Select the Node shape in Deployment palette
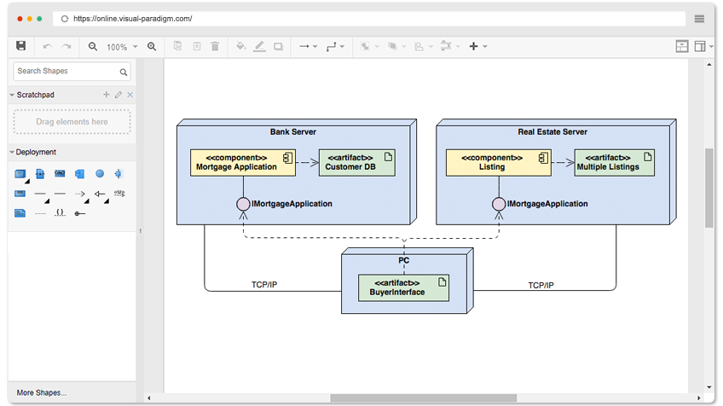Screen dimensions: 723x406 click(x=20, y=174)
